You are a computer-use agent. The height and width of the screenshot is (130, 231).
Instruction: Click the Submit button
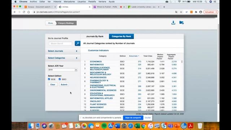point(64,84)
